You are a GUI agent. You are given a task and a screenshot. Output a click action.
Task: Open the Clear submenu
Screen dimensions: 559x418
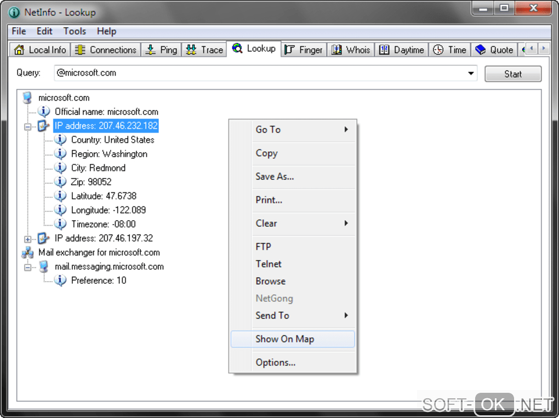click(293, 224)
